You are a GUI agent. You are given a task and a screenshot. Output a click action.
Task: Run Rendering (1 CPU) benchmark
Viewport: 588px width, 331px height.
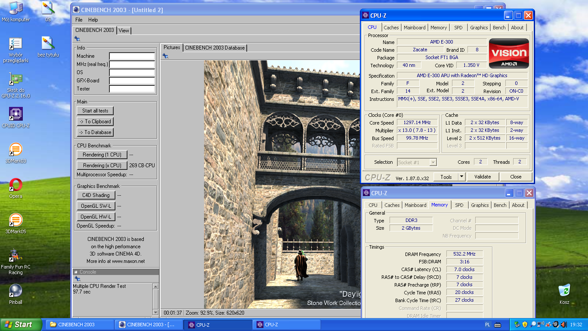point(102,155)
